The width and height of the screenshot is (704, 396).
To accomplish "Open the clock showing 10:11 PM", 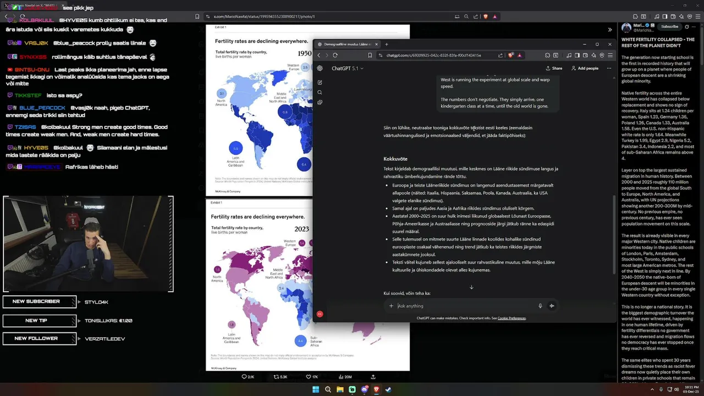I will click(x=691, y=390).
